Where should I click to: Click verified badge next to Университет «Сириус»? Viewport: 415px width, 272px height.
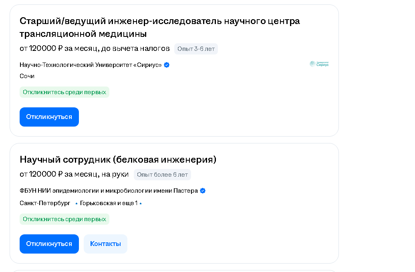tap(167, 65)
